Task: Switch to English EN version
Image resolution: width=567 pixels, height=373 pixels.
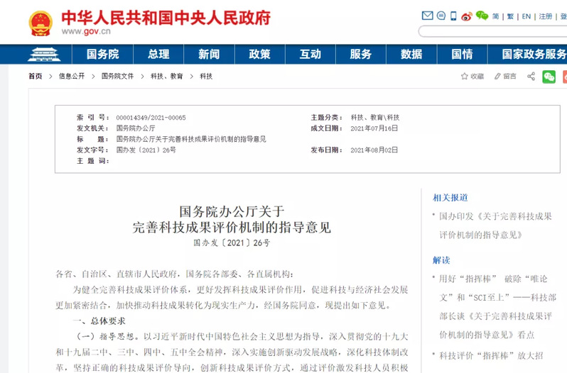Action: pos(526,16)
